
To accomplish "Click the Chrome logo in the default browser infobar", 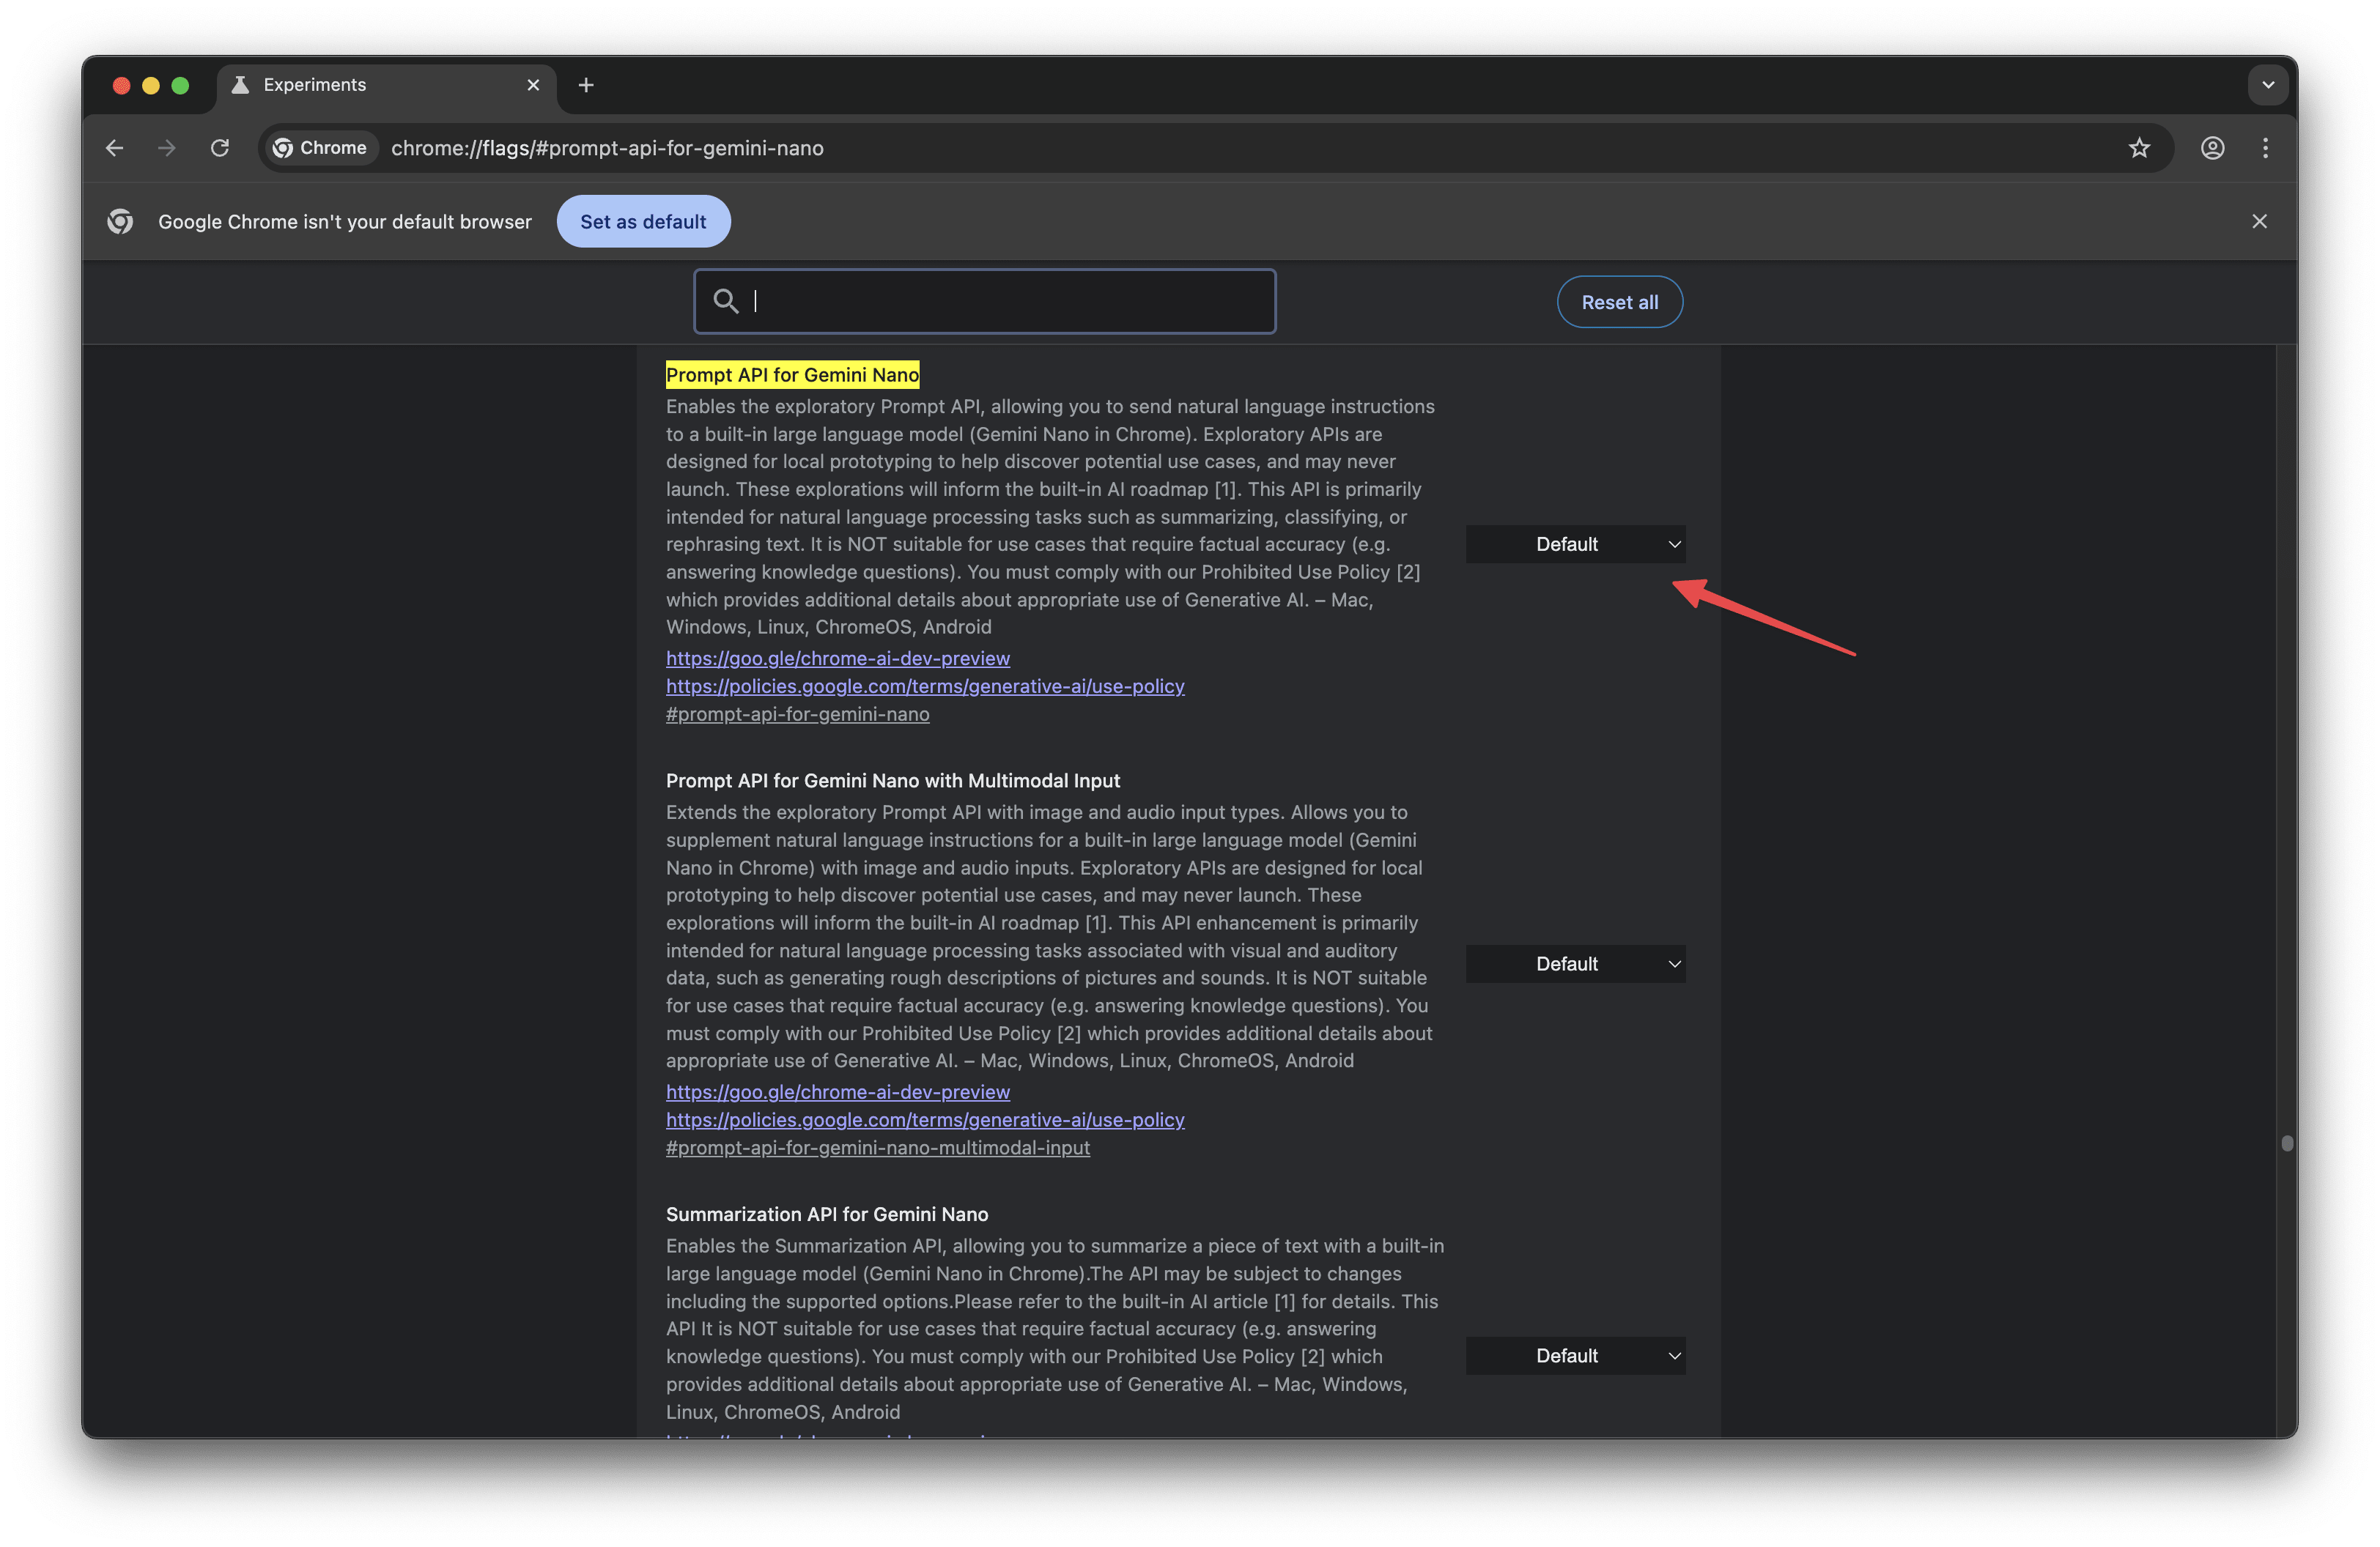I will tap(120, 221).
